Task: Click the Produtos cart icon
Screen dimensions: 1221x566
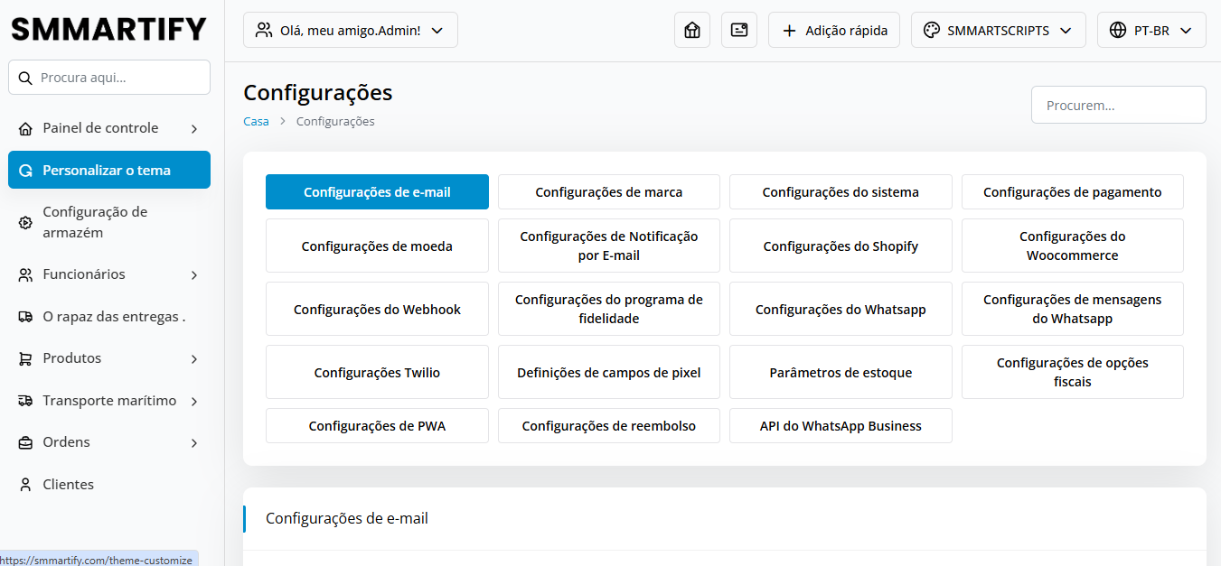Action: click(25, 359)
